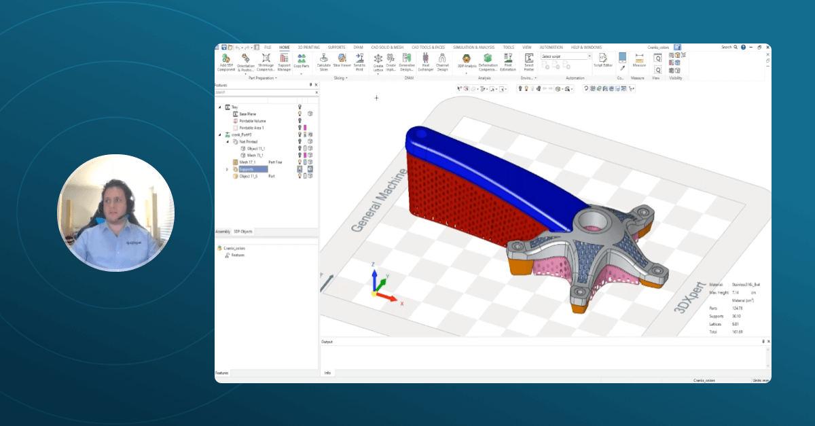This screenshot has height=426, width=815.
Task: Switch to the SUPPORTS ribbon tab
Action: tap(336, 47)
